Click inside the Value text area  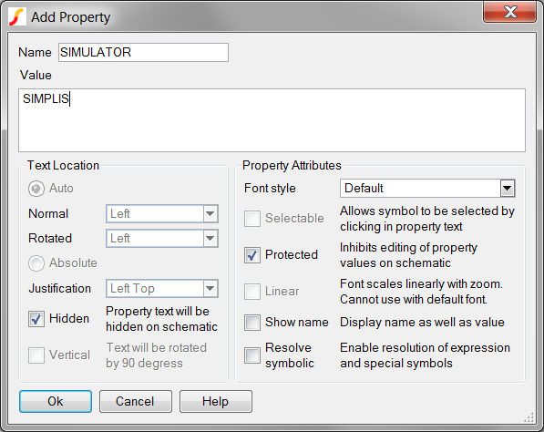272,120
